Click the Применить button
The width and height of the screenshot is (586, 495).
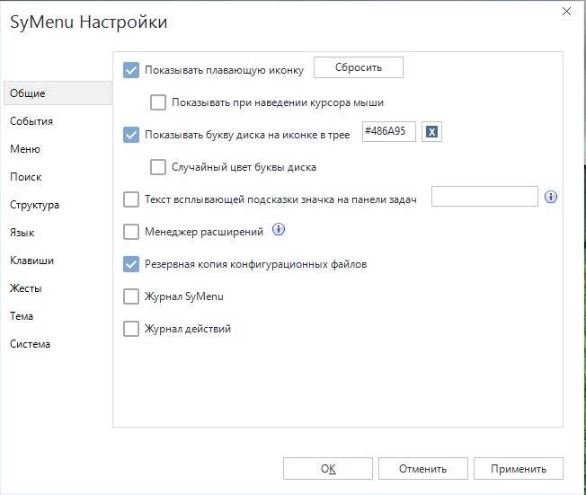click(x=519, y=468)
